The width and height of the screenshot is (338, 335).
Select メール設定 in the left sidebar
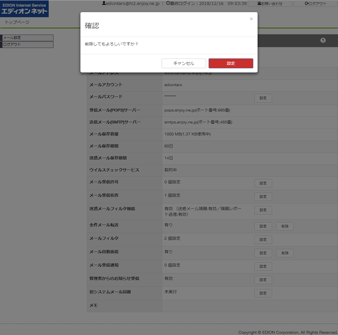point(27,38)
